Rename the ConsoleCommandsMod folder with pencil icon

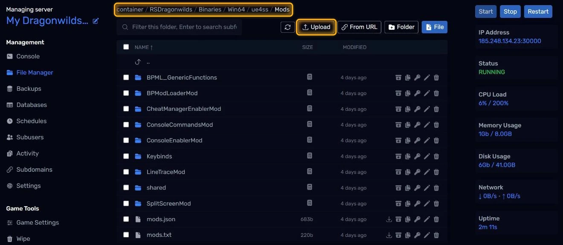427,125
